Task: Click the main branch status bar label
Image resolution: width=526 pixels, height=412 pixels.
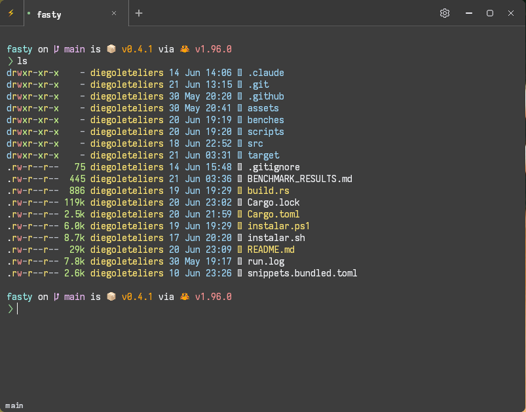Action: tap(14, 405)
